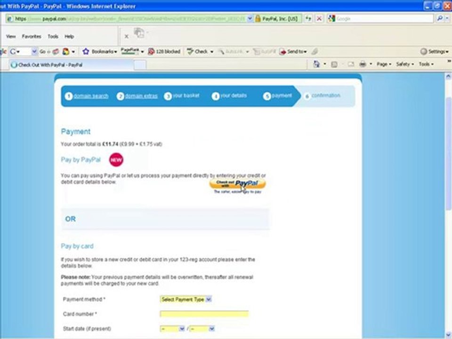
Task: Click the Home icon in command bar
Action: click(316, 64)
